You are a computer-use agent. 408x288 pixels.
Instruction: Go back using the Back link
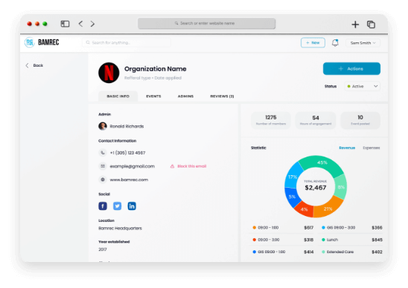[x=34, y=65]
